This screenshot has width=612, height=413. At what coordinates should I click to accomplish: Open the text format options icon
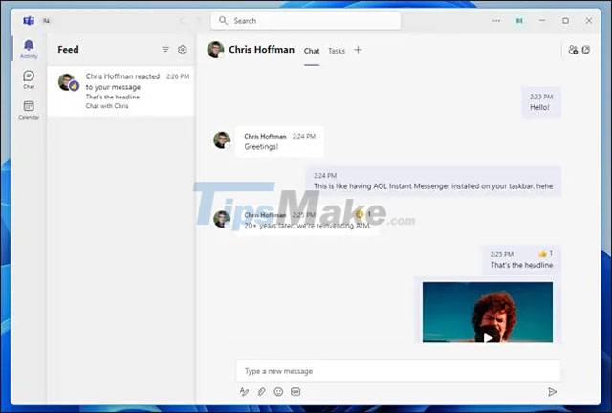pyautogui.click(x=244, y=392)
